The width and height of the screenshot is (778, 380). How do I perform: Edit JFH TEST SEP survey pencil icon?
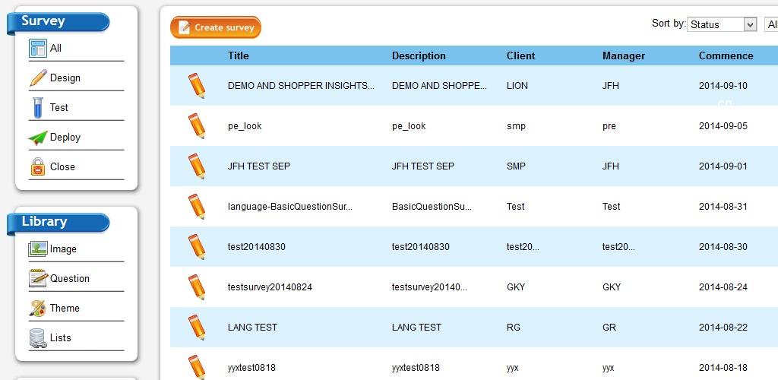coord(197,166)
